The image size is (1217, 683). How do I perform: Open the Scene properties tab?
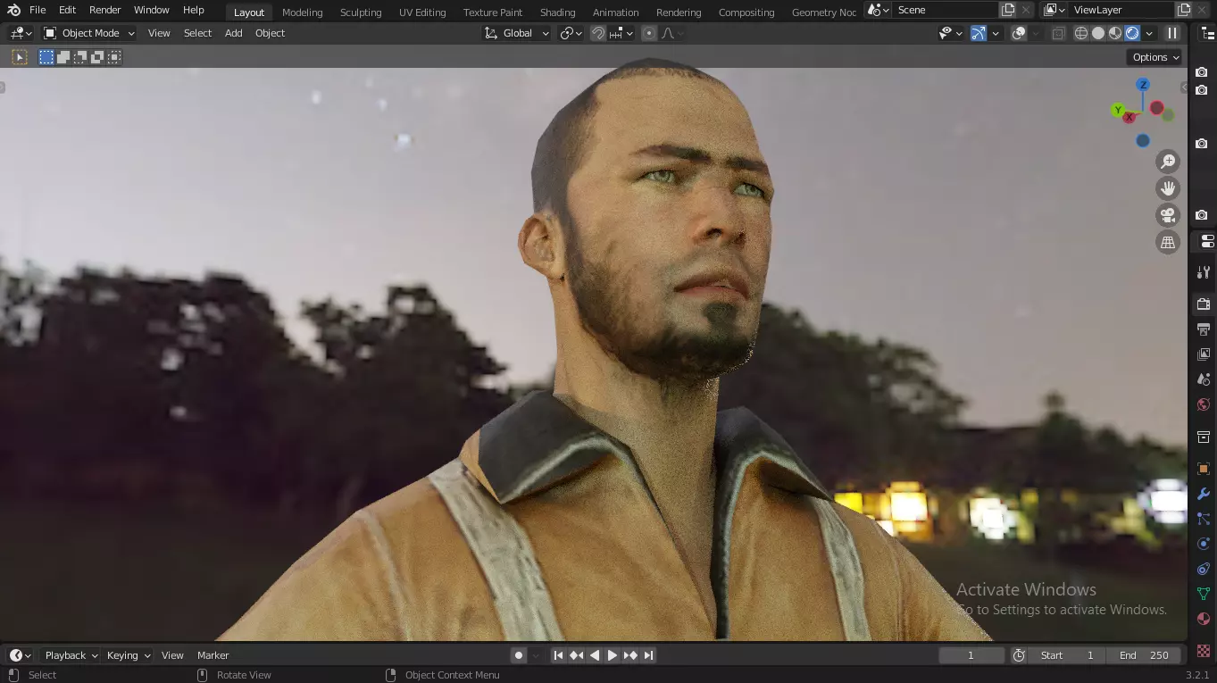click(x=1204, y=379)
